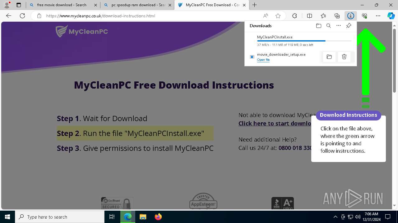Image resolution: width=398 pixels, height=223 pixels.
Task: Close the pc speedup ram download tab
Action: click(x=170, y=5)
